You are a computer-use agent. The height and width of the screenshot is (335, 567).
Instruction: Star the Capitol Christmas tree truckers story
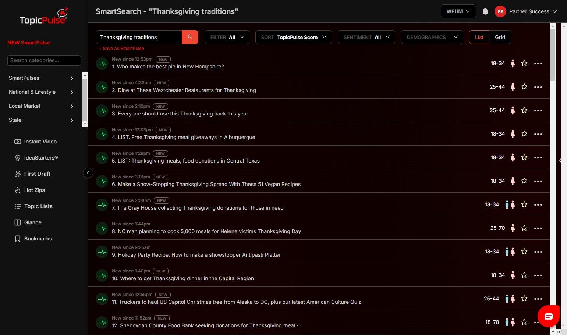[524, 299]
